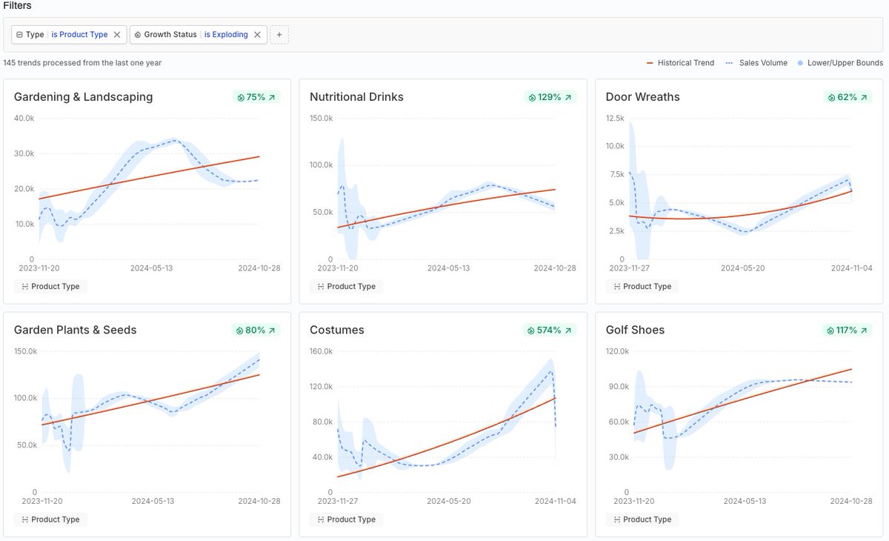The image size is (889, 541).
Task: Toggle the Historical Trend legend item
Action: click(x=679, y=63)
